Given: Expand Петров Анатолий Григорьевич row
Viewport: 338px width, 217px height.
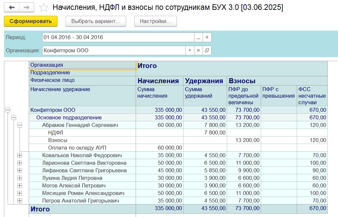Looking at the screenshot, I should pos(19,201).
